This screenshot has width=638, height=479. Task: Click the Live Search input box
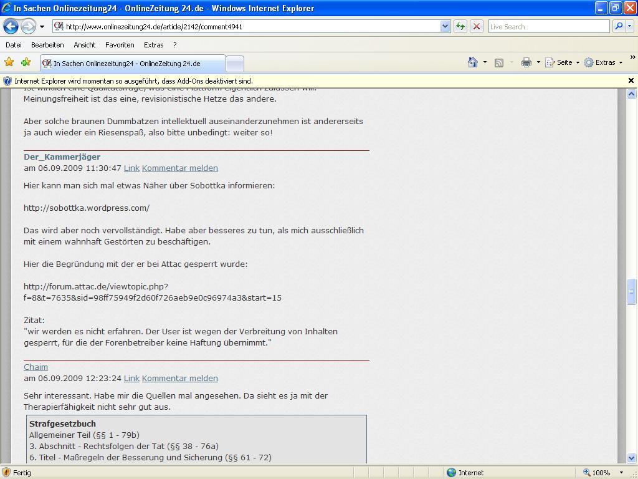tap(549, 27)
